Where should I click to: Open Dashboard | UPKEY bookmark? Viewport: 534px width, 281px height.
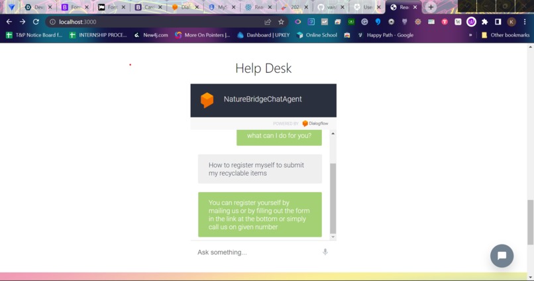[264, 35]
